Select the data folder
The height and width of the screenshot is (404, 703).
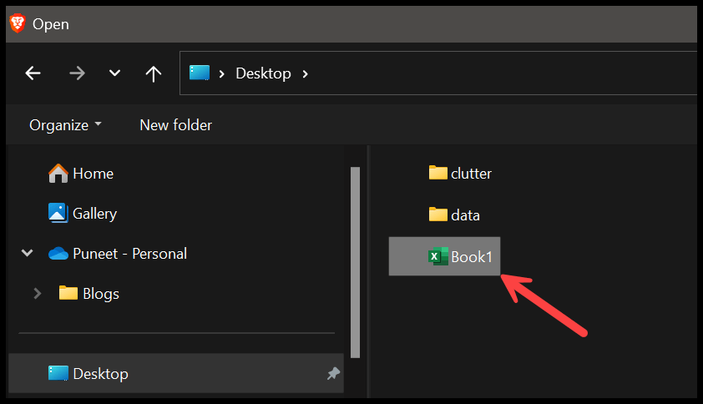(454, 215)
